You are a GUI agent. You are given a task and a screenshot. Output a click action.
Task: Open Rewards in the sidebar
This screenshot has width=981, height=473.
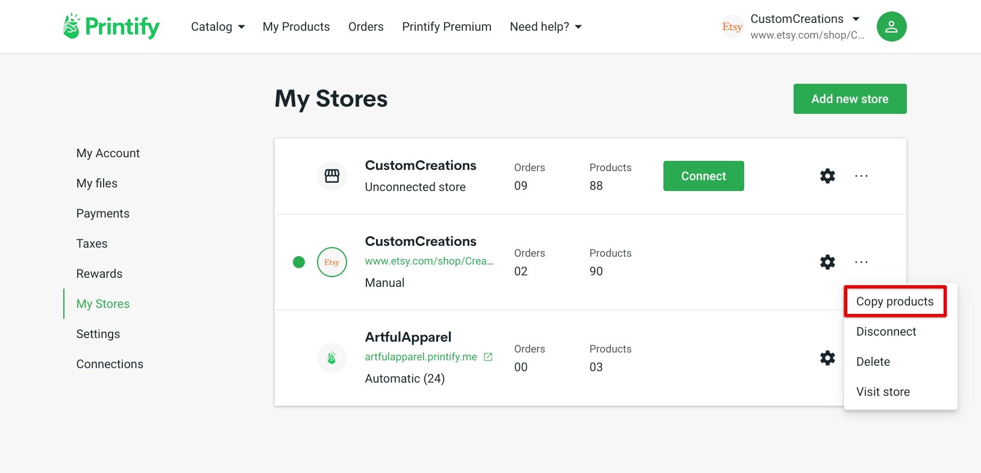click(99, 274)
